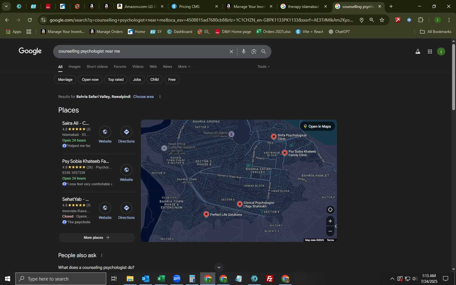The width and height of the screenshot is (456, 285).
Task: Click the Google logo
Action: (x=30, y=51)
